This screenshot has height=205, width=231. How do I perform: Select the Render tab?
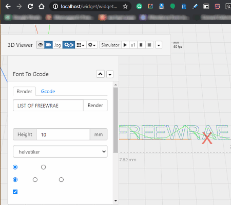24,91
